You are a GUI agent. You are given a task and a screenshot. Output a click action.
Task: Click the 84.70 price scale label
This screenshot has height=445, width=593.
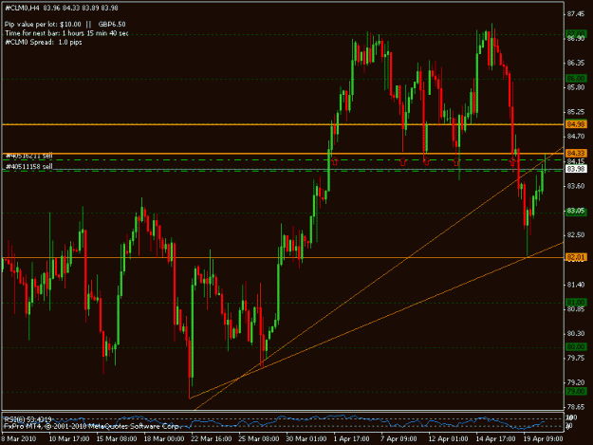click(576, 136)
